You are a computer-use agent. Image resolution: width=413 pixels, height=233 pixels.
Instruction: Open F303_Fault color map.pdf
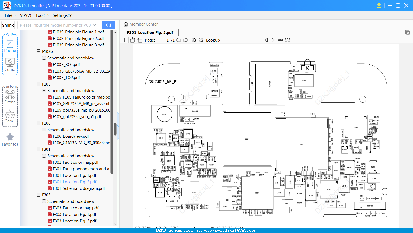(x=76, y=208)
